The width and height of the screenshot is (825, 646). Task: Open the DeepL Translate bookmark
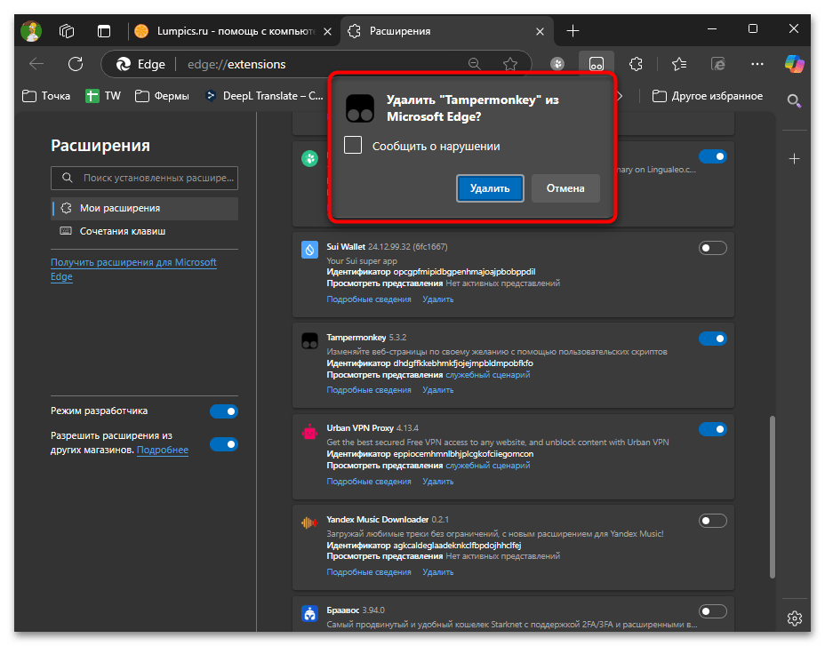pyautogui.click(x=264, y=96)
